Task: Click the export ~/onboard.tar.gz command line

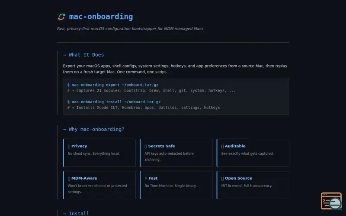Action: coord(113,85)
